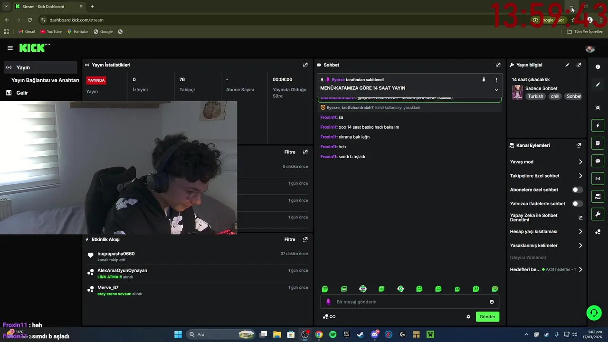Click the Sadece Sohbet category thumbnail

[517, 92]
